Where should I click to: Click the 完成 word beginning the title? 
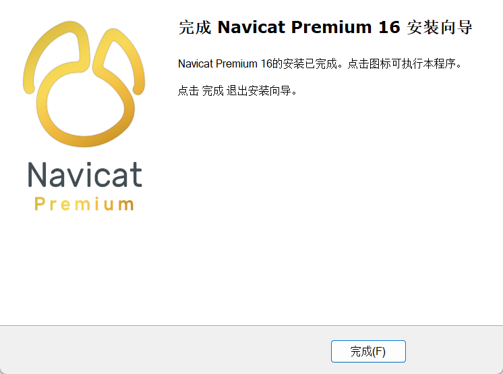coord(195,27)
